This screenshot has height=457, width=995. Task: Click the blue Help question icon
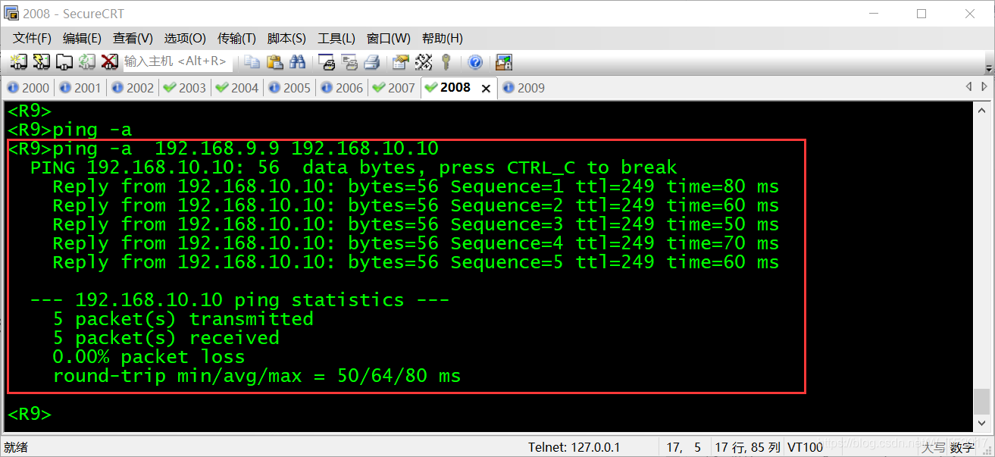point(475,62)
